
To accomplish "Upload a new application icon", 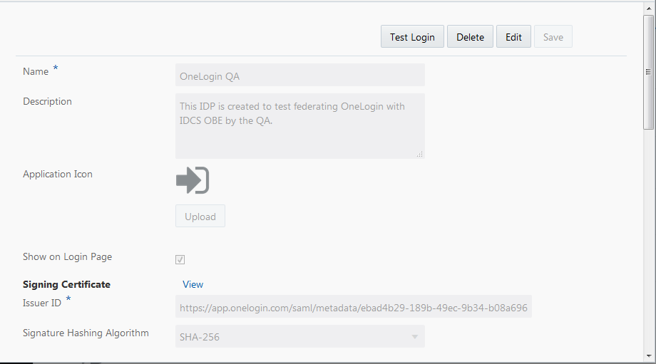I will coord(200,216).
